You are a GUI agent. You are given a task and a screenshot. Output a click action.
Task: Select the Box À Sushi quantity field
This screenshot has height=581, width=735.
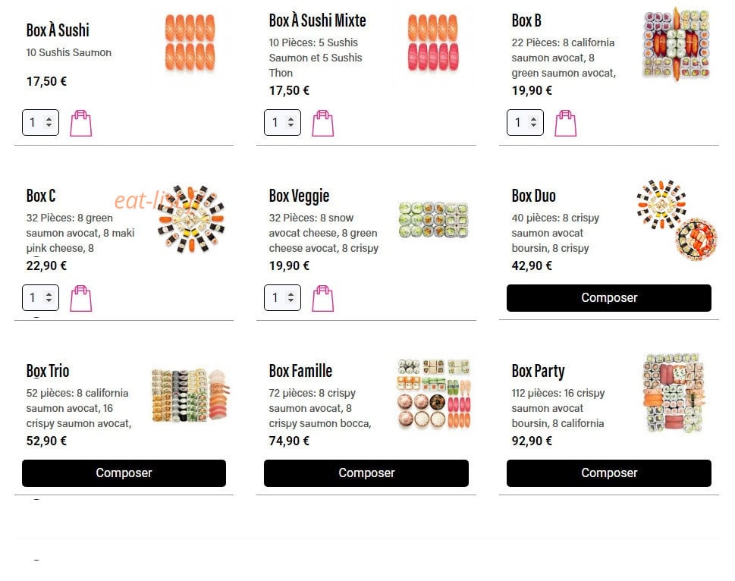[x=40, y=122]
